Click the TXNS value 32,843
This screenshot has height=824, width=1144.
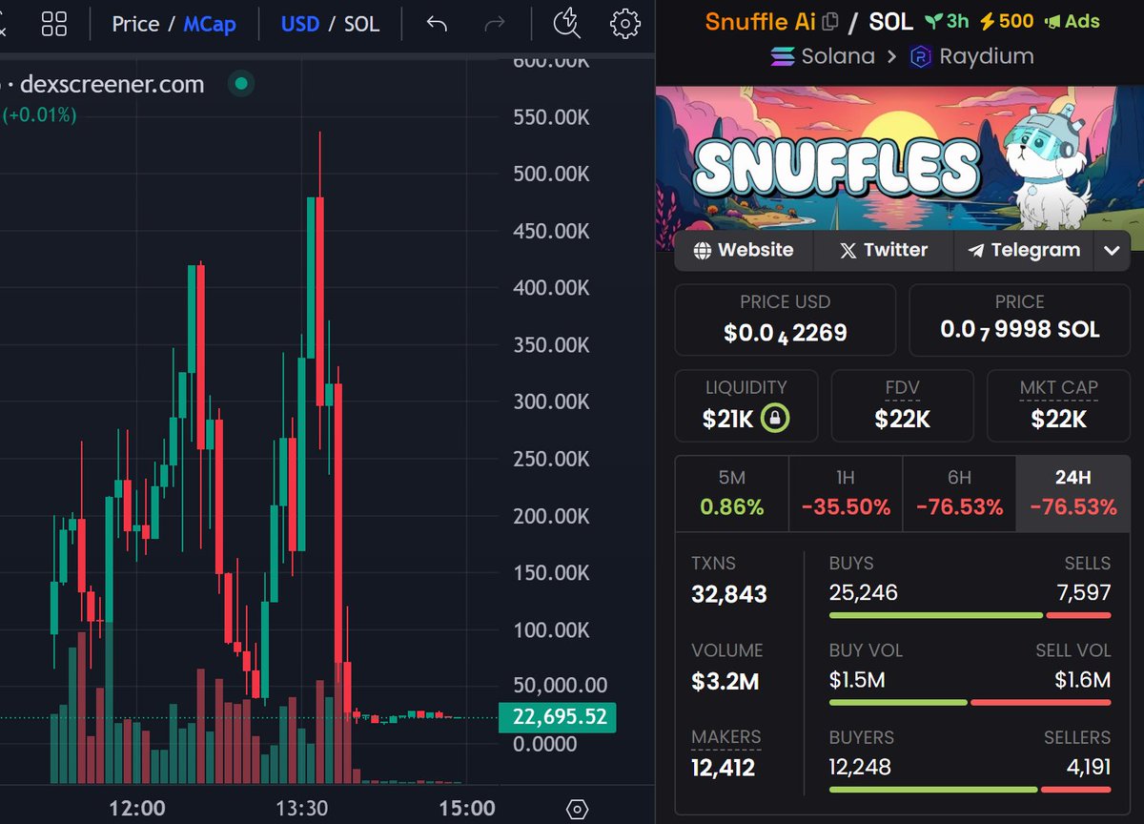[729, 594]
